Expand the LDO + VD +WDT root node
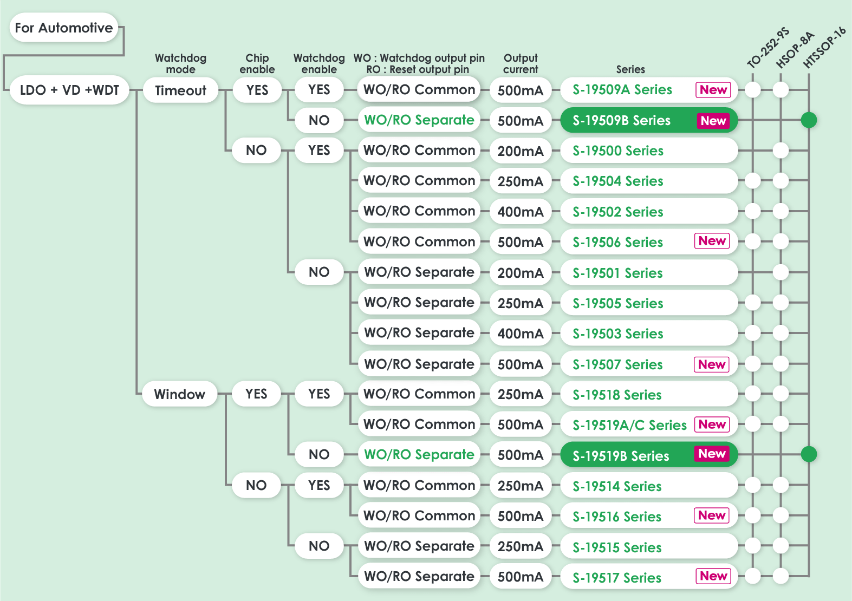This screenshot has height=601, width=852. pyautogui.click(x=69, y=90)
